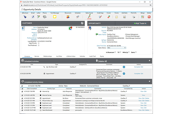Enable the High Priority checkbox

[x=39, y=43]
